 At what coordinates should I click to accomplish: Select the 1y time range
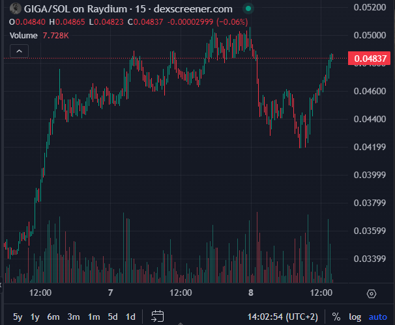(35, 317)
